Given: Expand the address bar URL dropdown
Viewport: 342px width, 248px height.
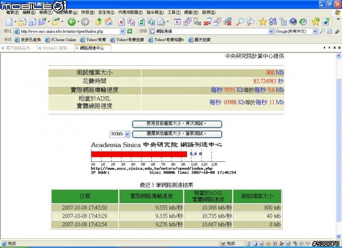Looking at the screenshot, I should [x=122, y=32].
